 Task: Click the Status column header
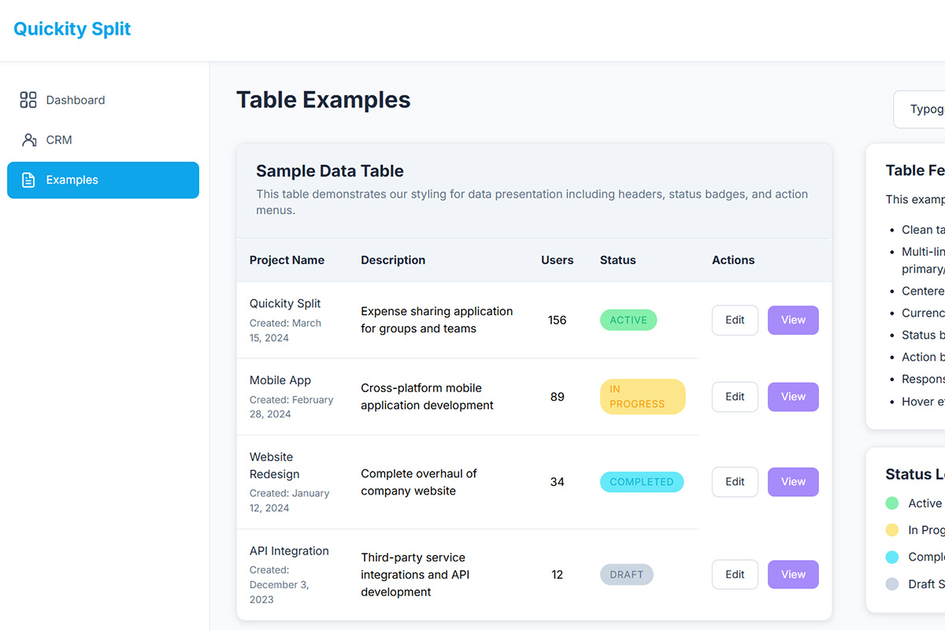click(618, 260)
